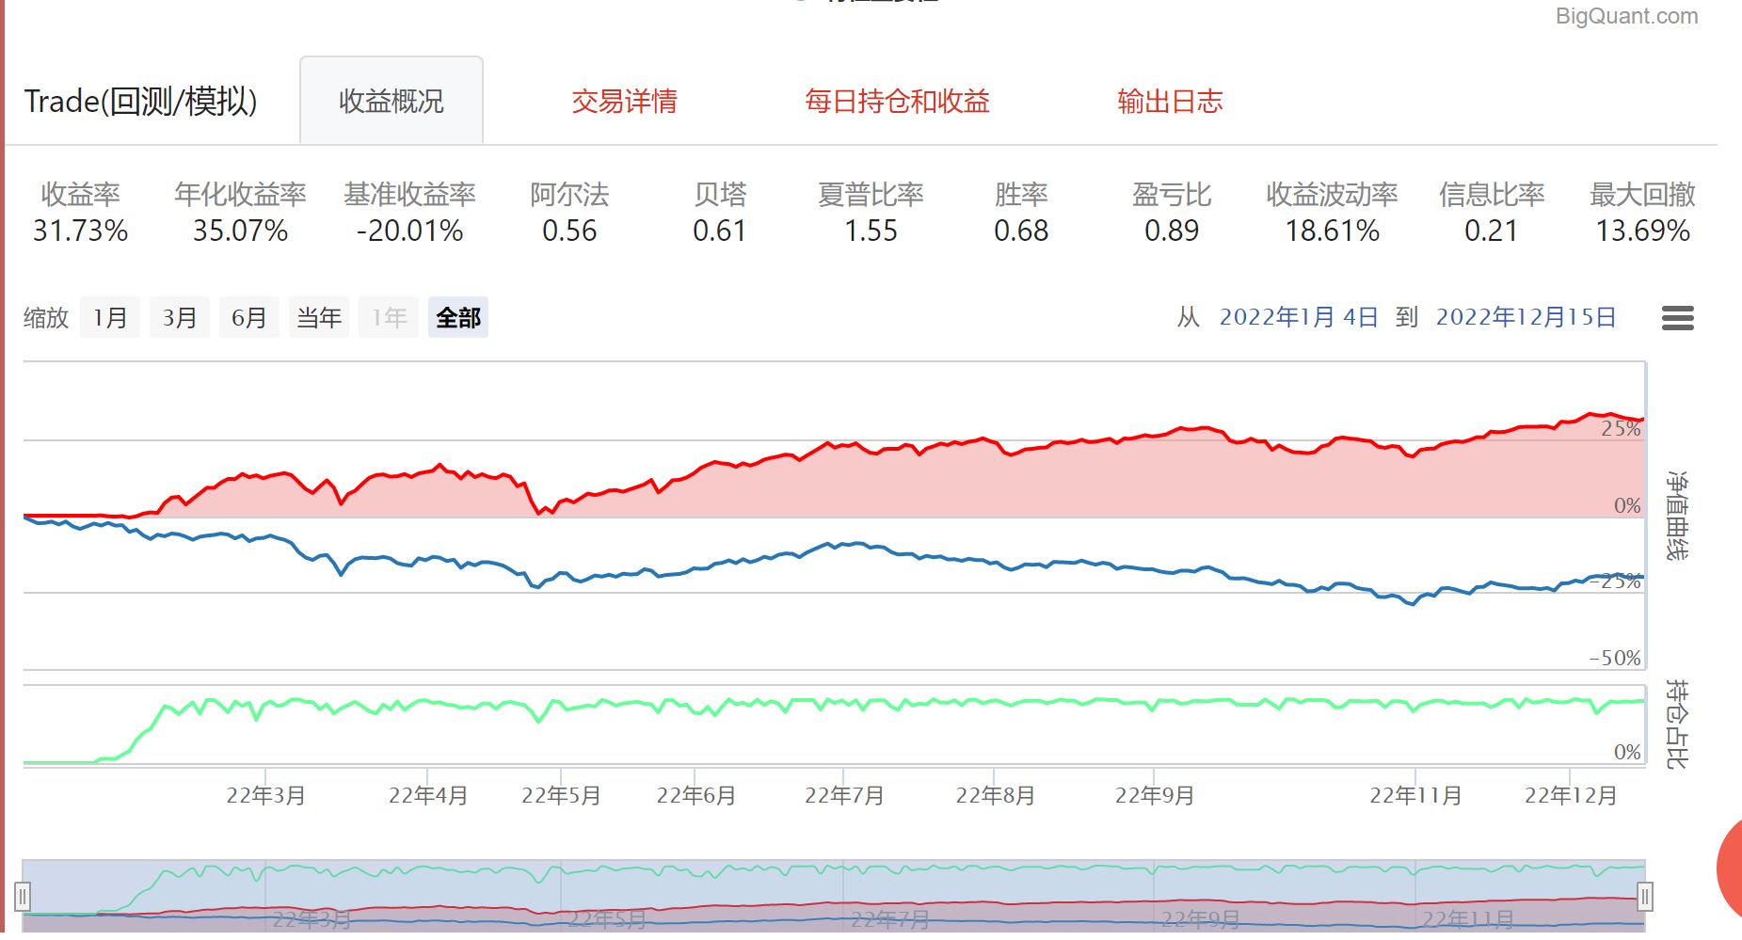The height and width of the screenshot is (940, 1742).
Task: Switch to the 收益概况 tab
Action: (392, 101)
